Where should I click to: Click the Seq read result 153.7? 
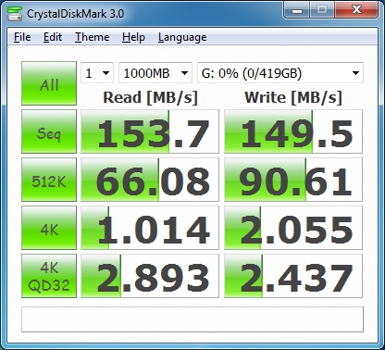tap(150, 131)
